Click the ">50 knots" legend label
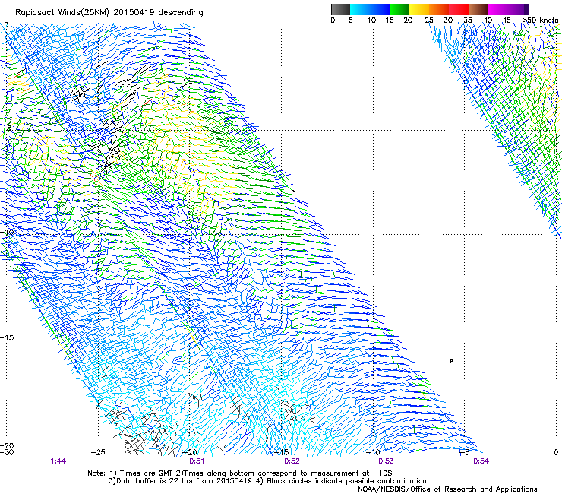 (x=540, y=21)
